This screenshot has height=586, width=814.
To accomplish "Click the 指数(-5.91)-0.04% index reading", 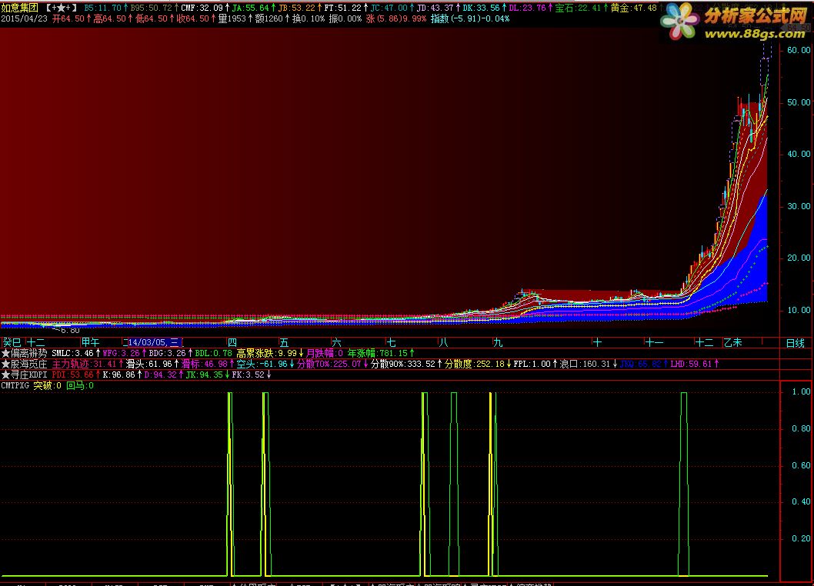I will (470, 18).
